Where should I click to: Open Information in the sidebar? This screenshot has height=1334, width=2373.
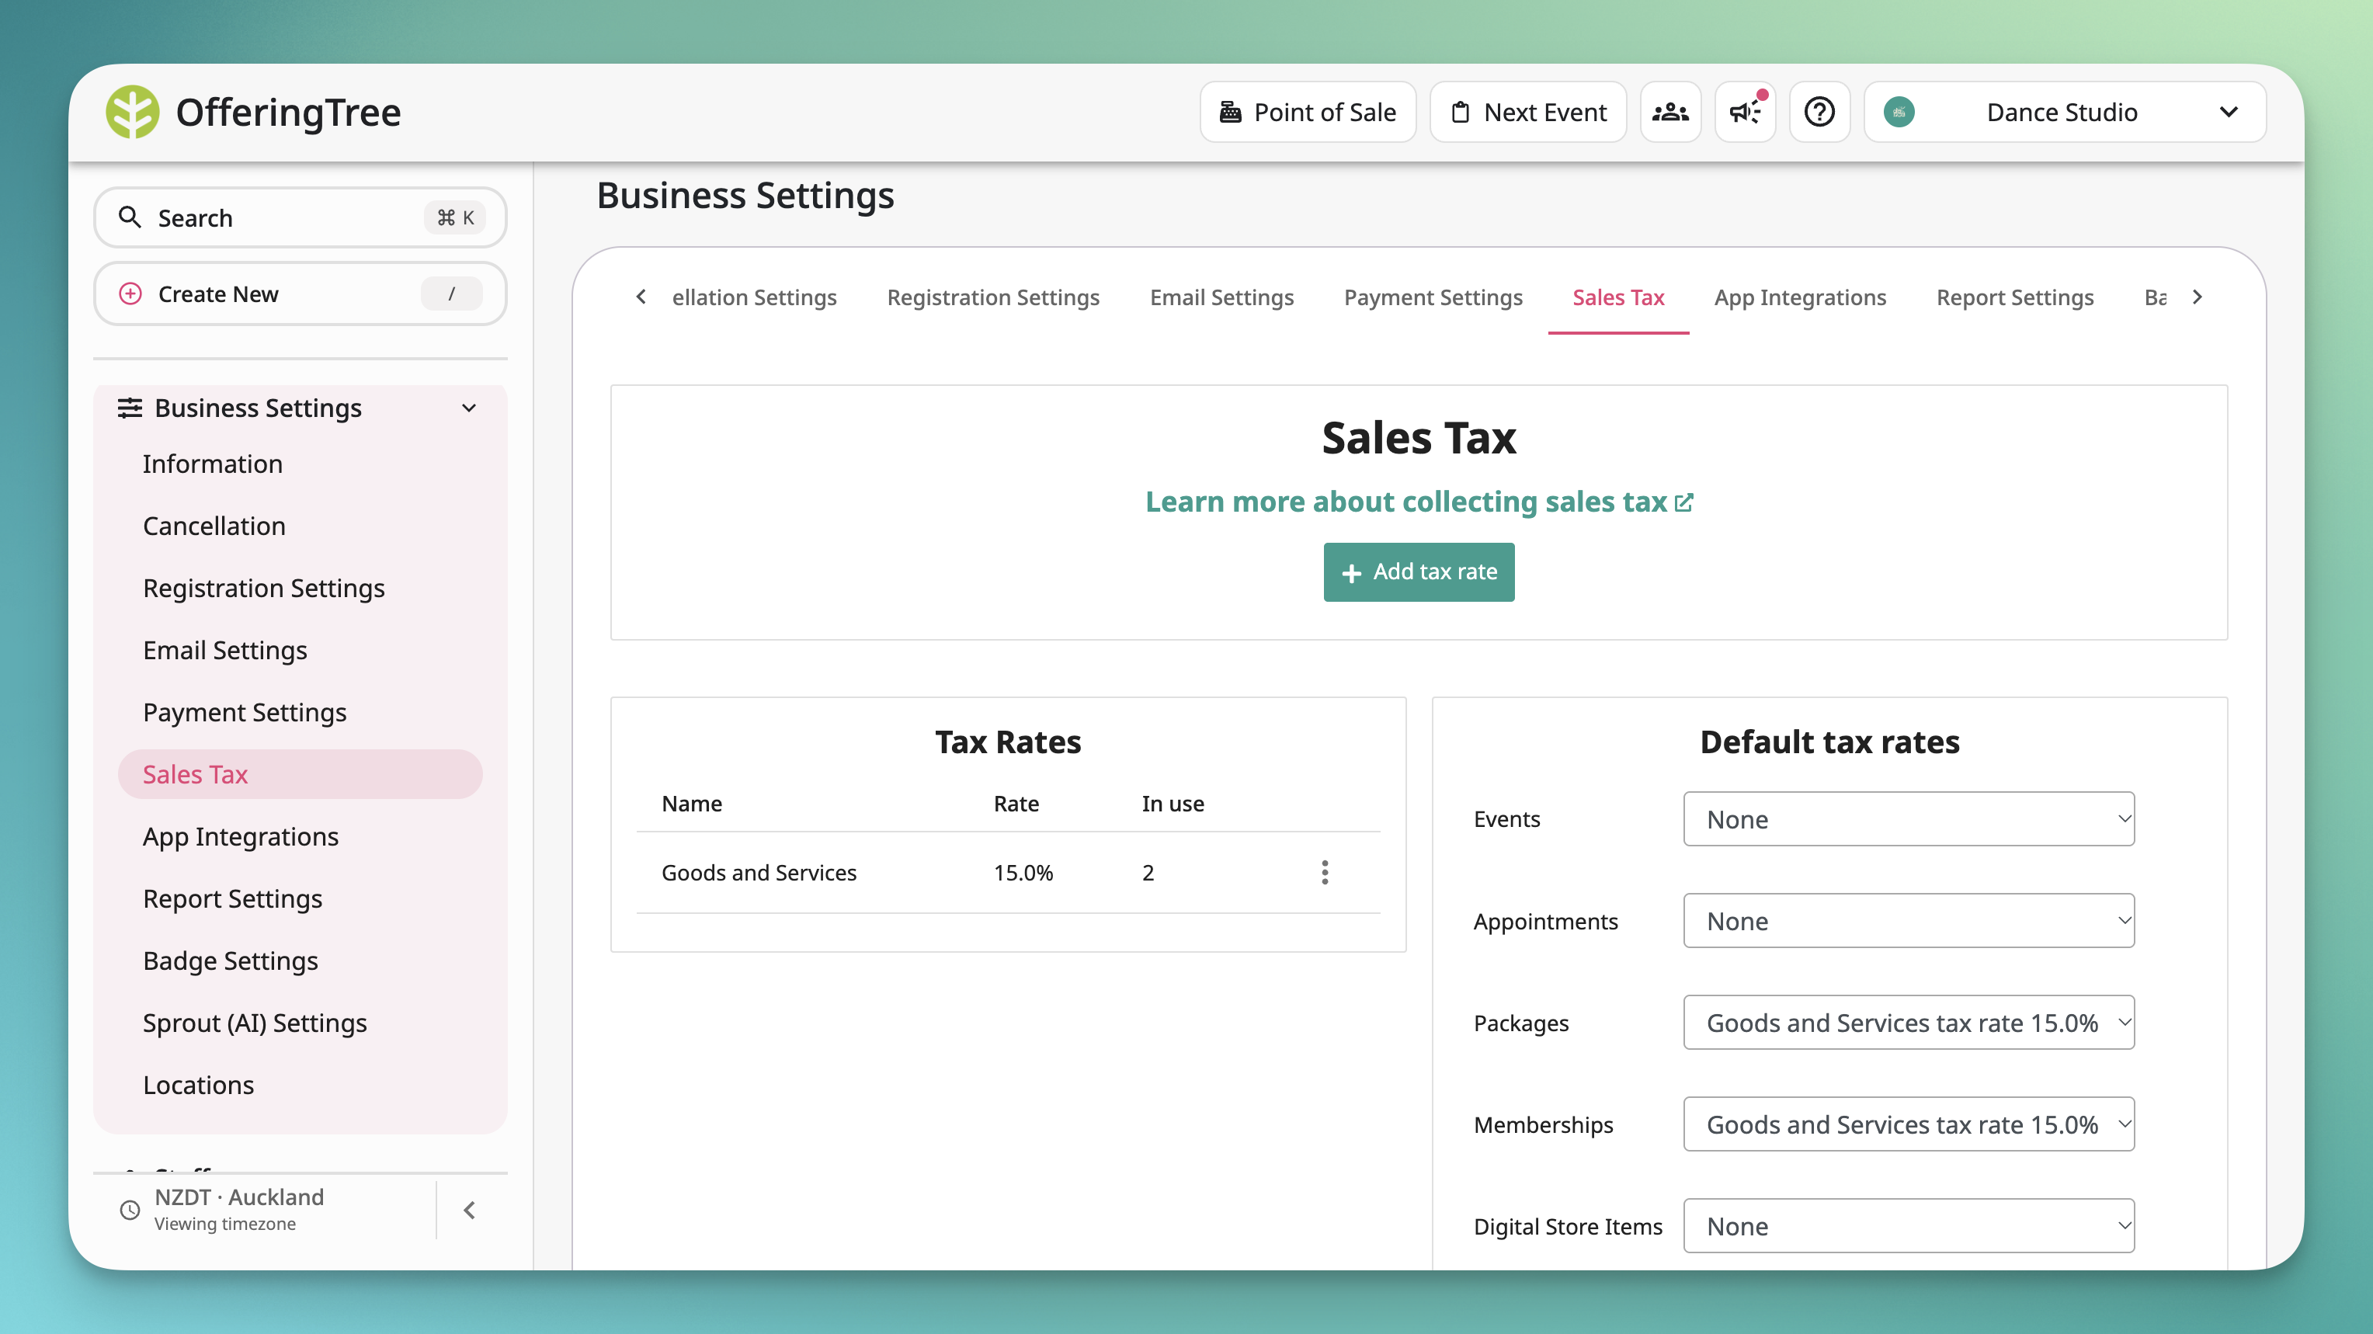click(213, 464)
